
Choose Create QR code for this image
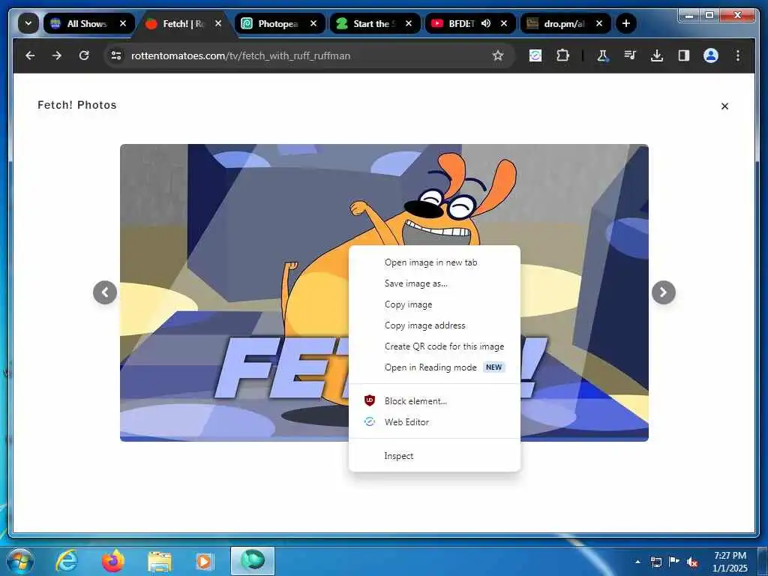point(434,346)
